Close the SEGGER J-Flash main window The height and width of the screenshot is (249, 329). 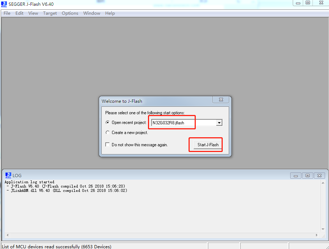tap(321, 3)
